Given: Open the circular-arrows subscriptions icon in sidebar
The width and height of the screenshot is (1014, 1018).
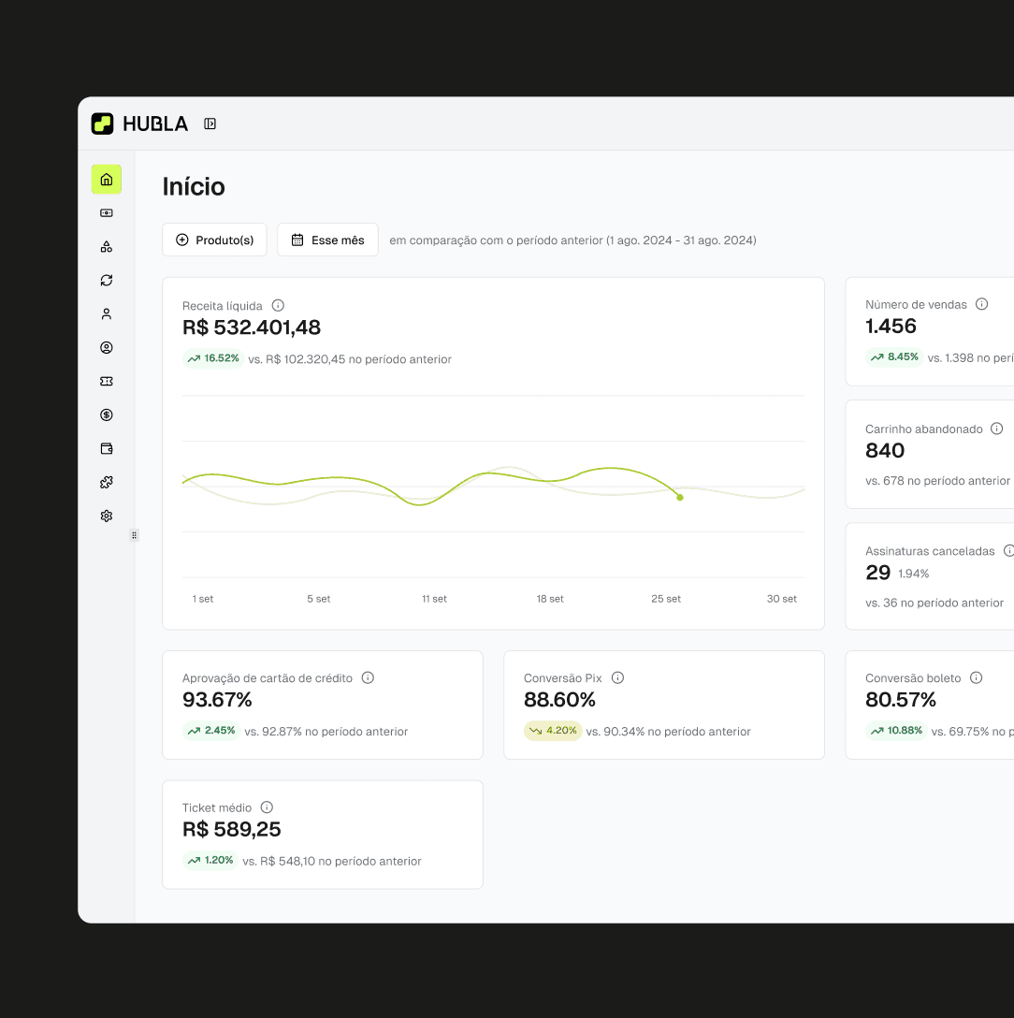Looking at the screenshot, I should (107, 281).
